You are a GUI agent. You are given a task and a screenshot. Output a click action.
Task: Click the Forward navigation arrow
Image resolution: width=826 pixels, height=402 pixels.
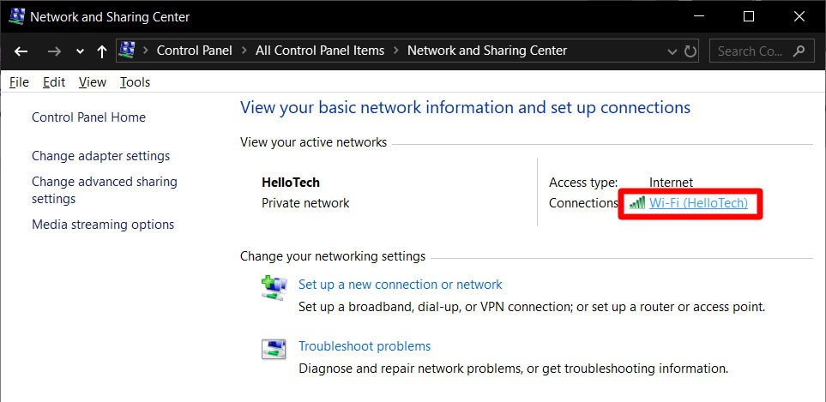point(54,51)
